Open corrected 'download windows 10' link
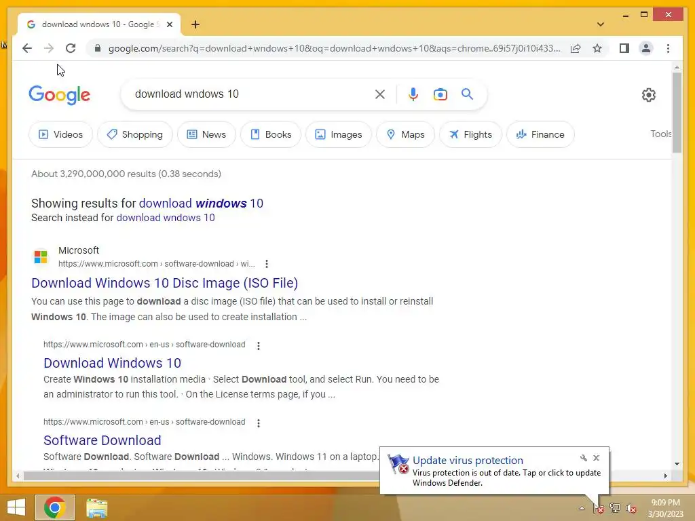The image size is (695, 521). [x=201, y=204]
